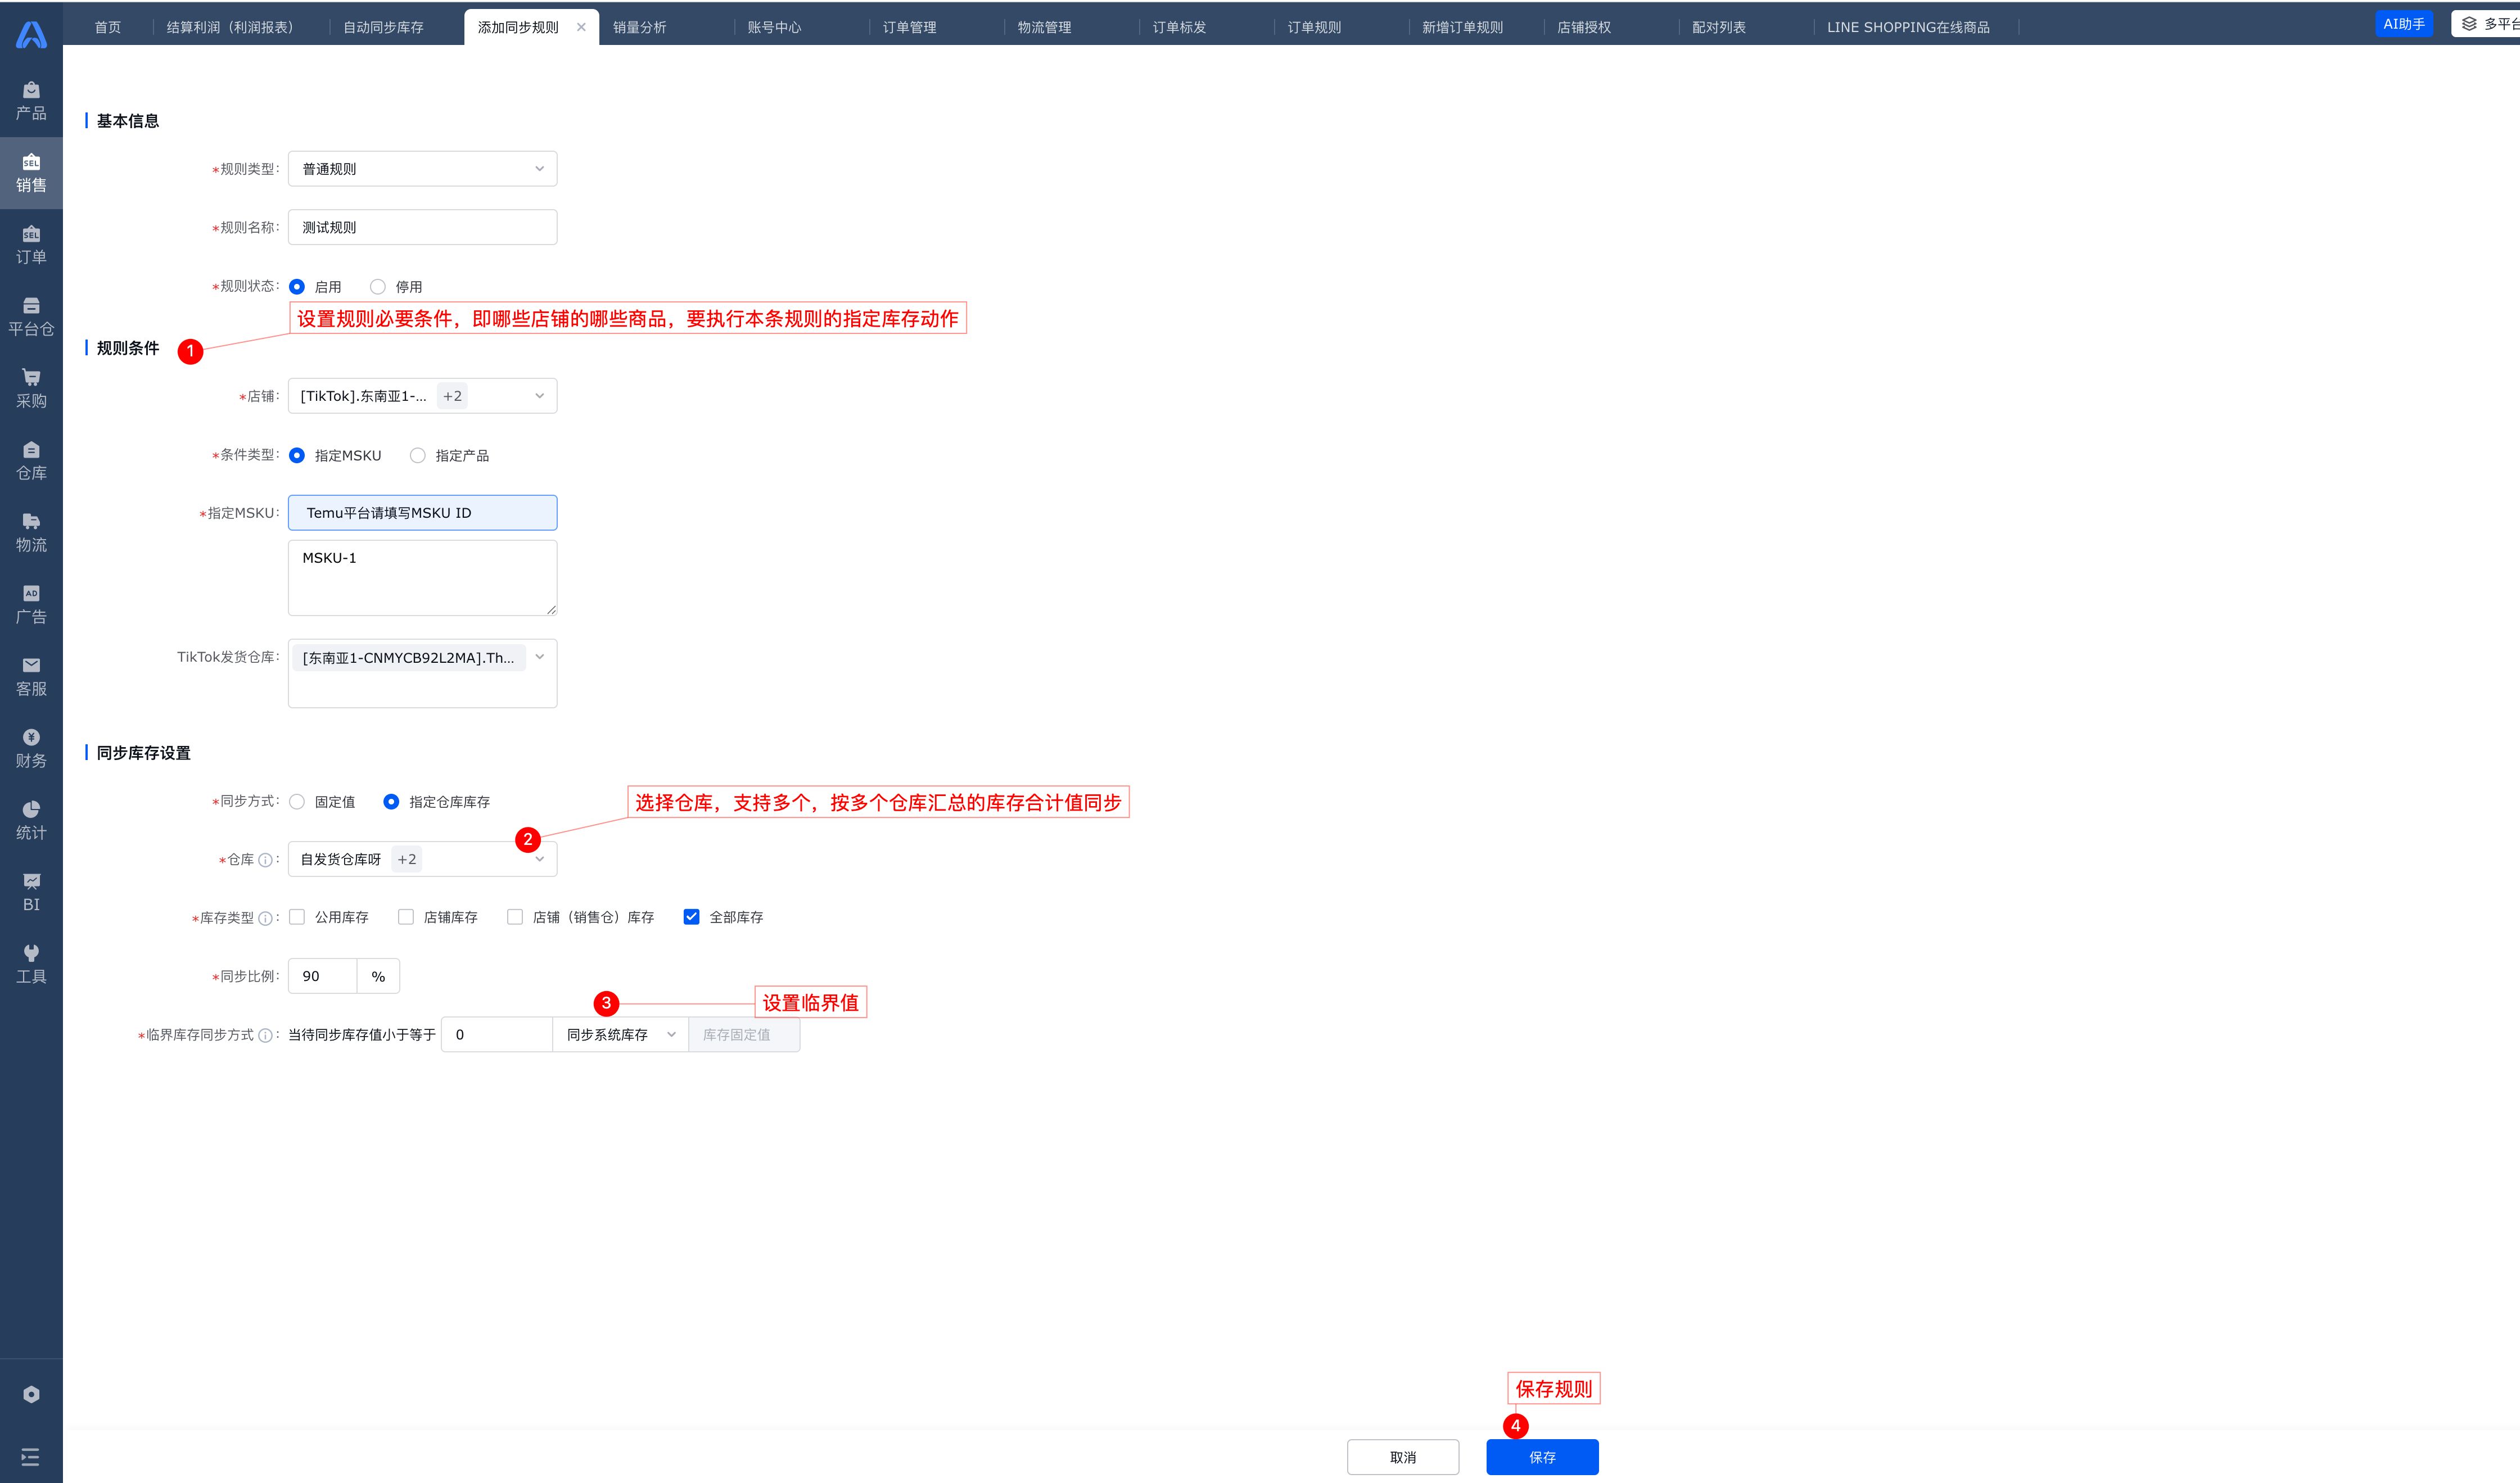Click the 同步比例 percentage input
This screenshot has height=1483, width=2520.
point(322,976)
